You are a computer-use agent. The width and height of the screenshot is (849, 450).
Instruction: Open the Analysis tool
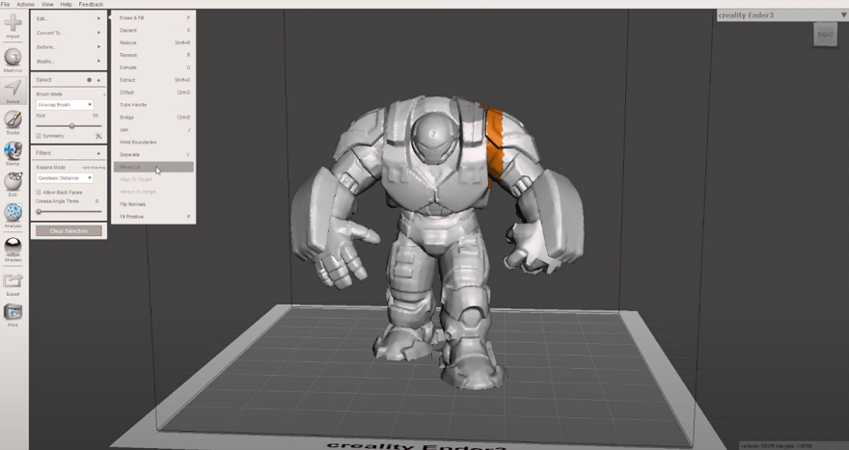tap(13, 213)
